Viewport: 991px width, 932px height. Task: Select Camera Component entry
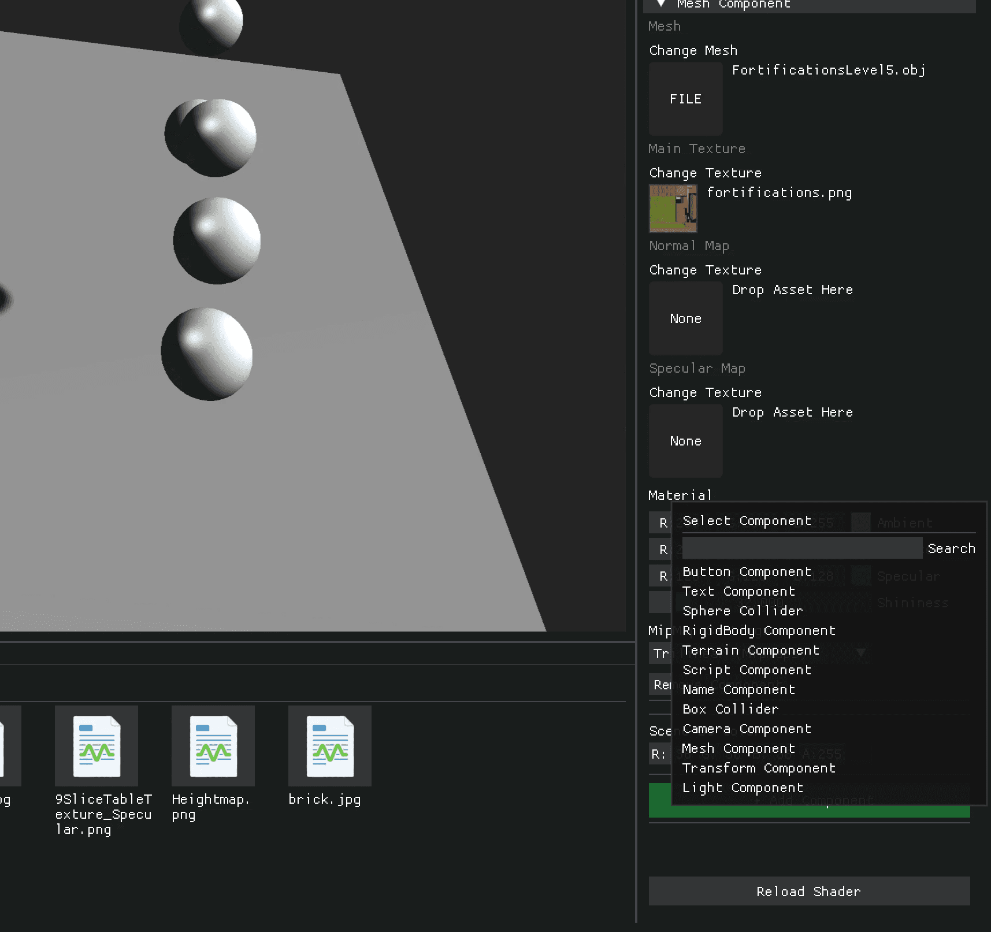747,729
